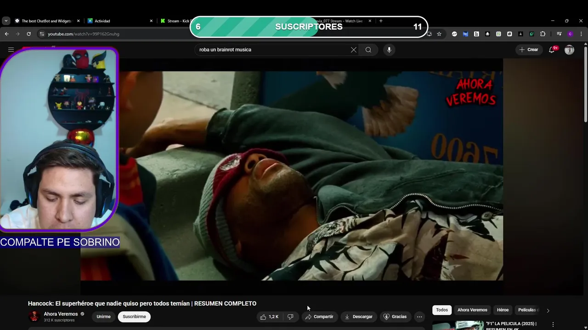This screenshot has height=330, width=588.
Task: Download the video with Descargar
Action: pos(358,317)
